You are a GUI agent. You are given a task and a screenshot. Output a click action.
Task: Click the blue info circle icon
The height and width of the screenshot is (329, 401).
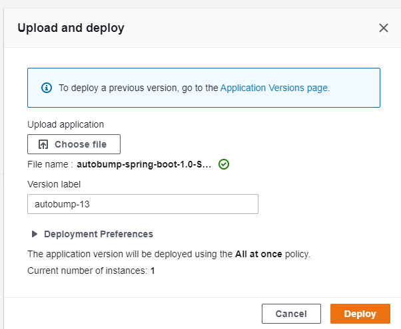point(47,88)
